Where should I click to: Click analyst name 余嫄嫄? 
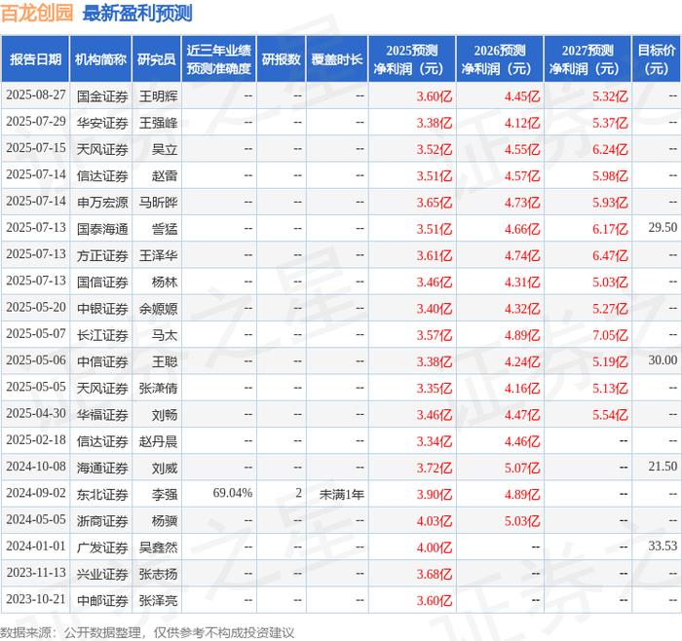[x=158, y=309]
